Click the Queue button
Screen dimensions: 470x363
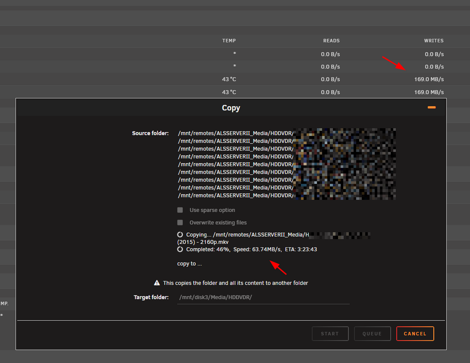pyautogui.click(x=372, y=333)
